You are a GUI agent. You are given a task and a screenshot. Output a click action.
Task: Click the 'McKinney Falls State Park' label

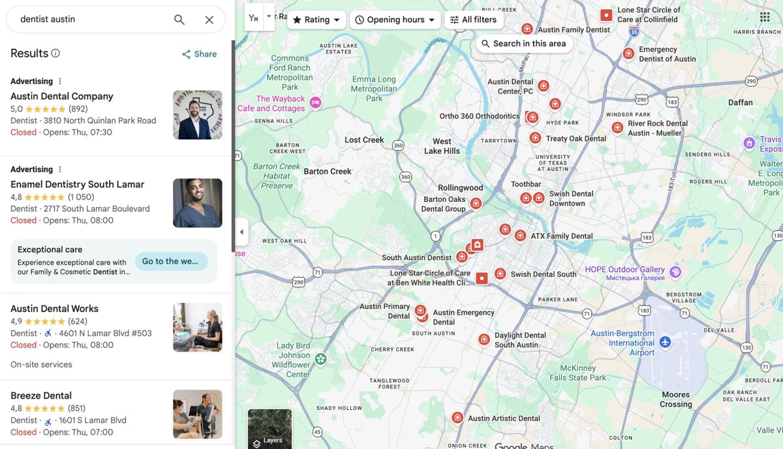tap(578, 373)
